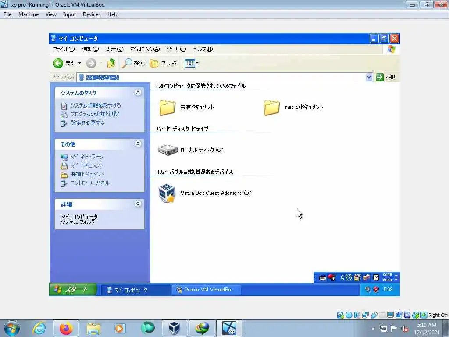
Task: Open the VirtualBox Devices menu
Action: [91, 14]
